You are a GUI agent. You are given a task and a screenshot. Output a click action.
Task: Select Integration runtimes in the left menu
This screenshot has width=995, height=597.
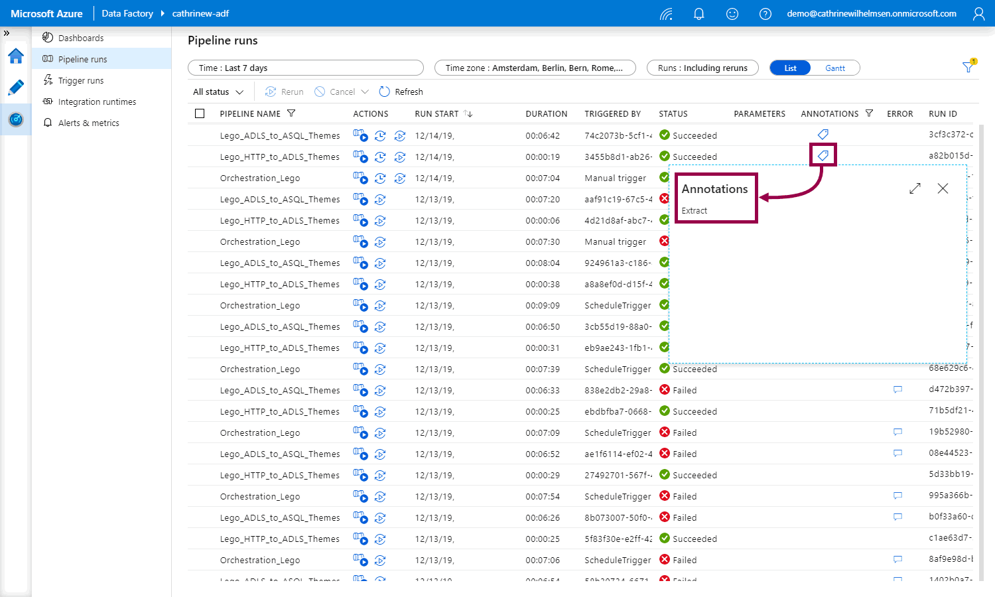[x=97, y=102]
